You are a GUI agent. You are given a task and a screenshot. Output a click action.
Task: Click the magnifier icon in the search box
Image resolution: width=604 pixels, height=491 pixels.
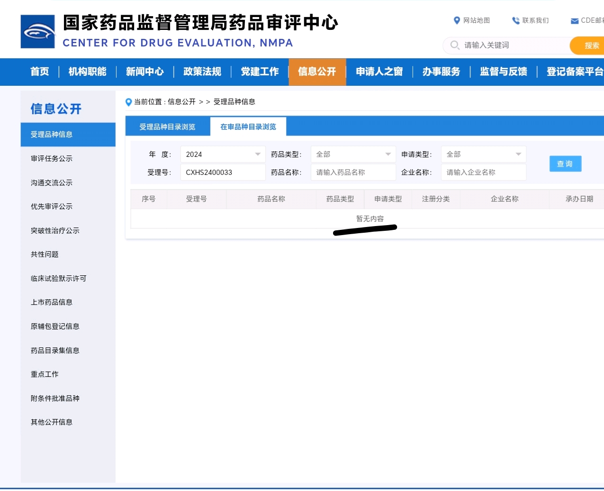point(455,45)
